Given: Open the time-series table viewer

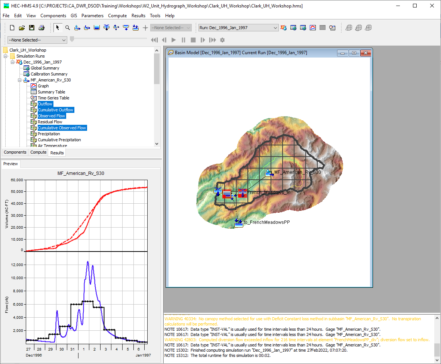Looking at the screenshot, I should tap(332, 27).
